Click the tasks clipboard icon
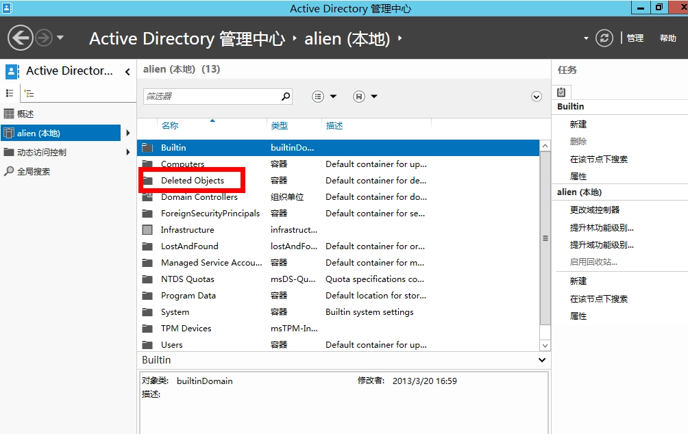This screenshot has width=688, height=434. point(561,92)
